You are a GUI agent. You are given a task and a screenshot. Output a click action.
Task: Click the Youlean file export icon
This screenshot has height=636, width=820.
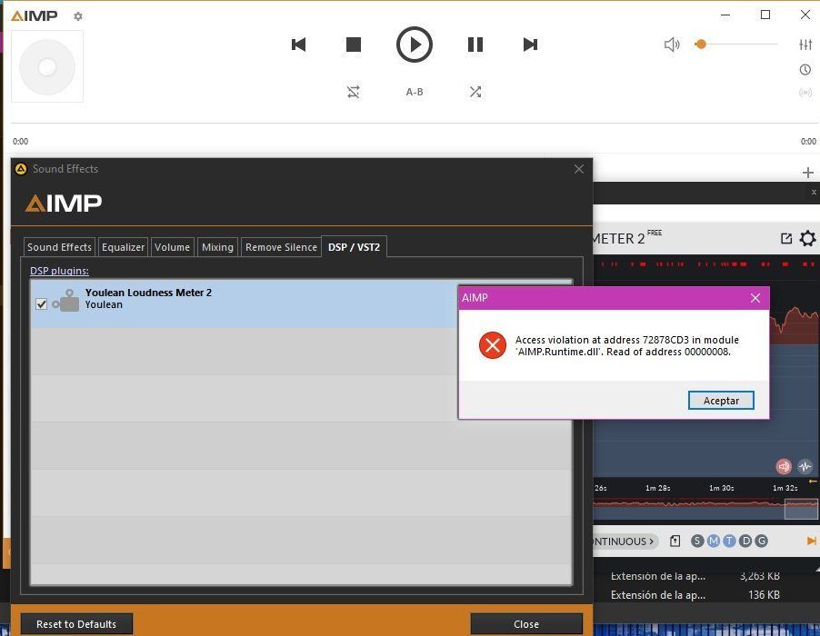coord(675,541)
